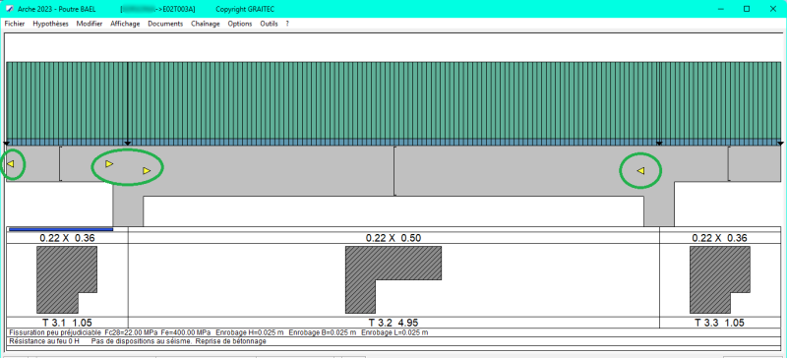Click the blue span indicator bar under left column

click(x=61, y=229)
